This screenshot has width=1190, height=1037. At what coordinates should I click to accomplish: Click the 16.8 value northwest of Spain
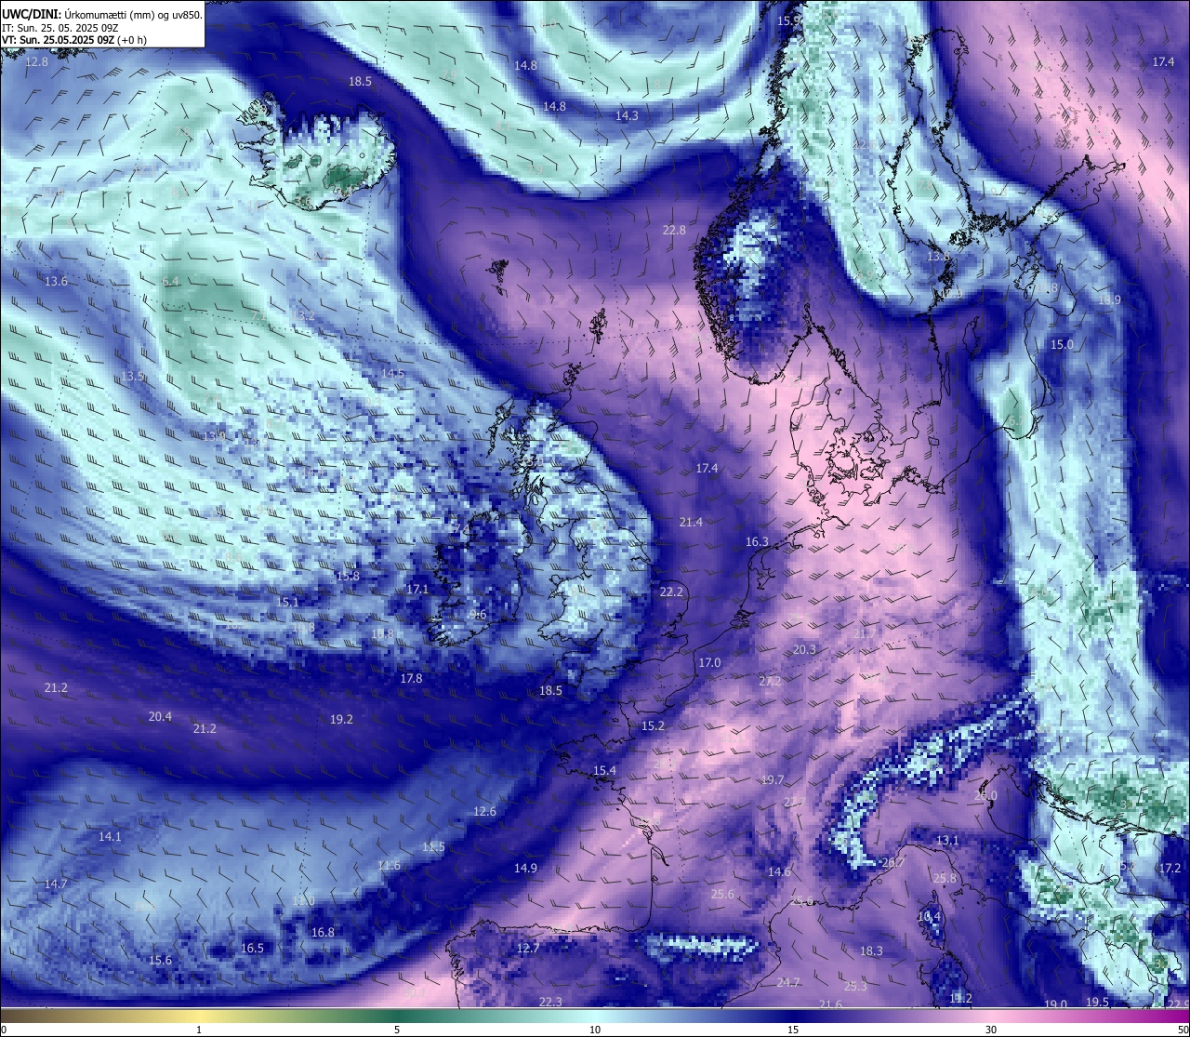[323, 933]
